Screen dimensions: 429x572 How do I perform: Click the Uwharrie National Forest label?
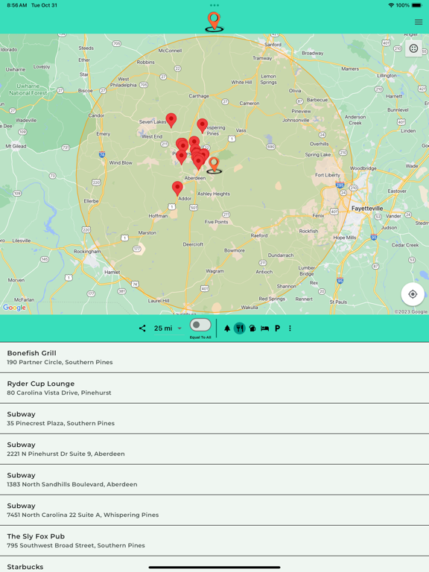[28, 89]
